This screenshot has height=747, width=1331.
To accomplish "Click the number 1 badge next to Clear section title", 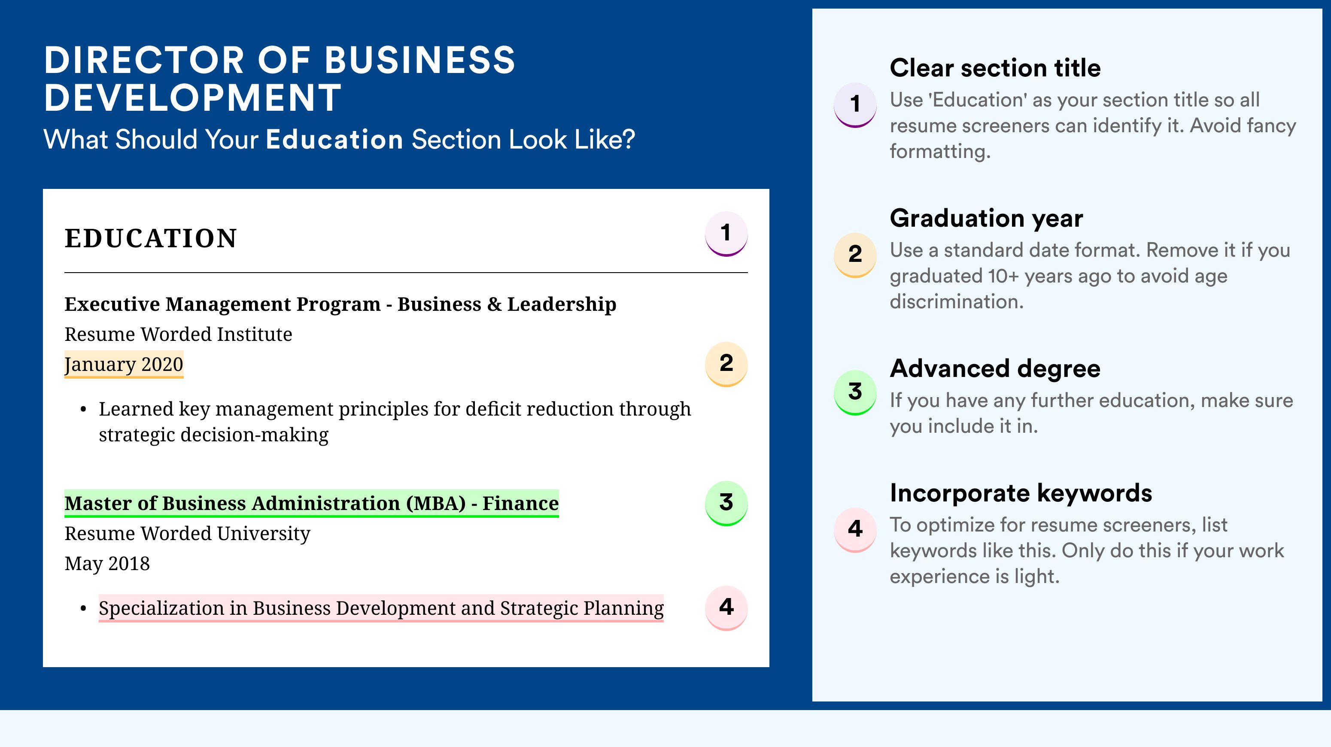I will [x=854, y=105].
